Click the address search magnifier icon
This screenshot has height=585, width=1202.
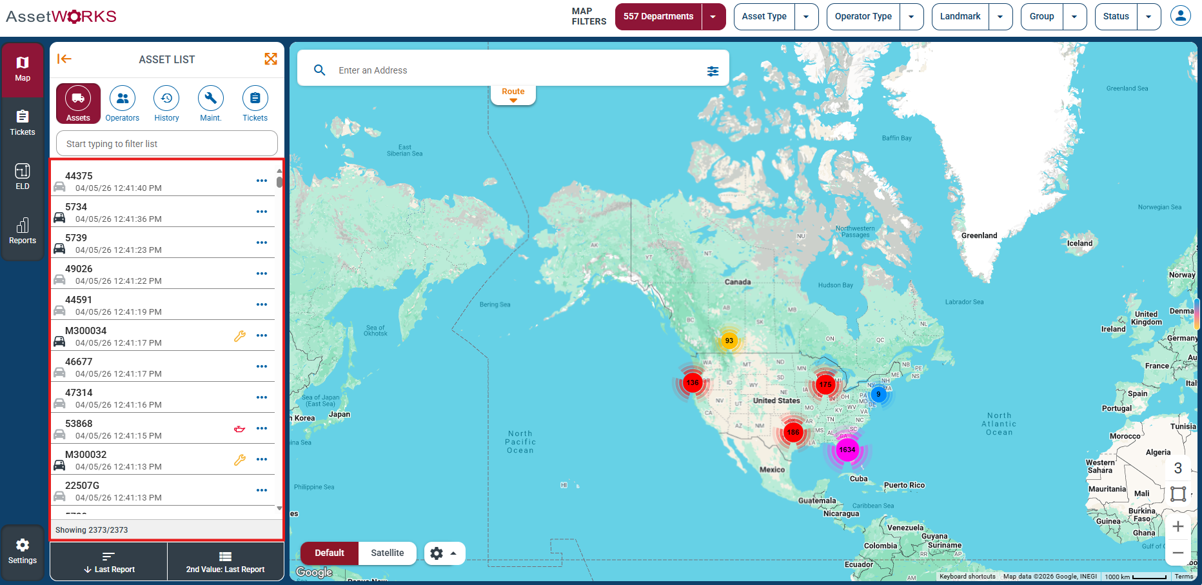tap(319, 70)
